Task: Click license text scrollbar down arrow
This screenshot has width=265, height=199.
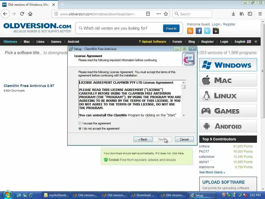Action: [x=184, y=115]
